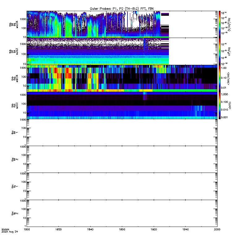Click the thb fbk edc34 panel label
232x247 pixels.
(15, 78)
